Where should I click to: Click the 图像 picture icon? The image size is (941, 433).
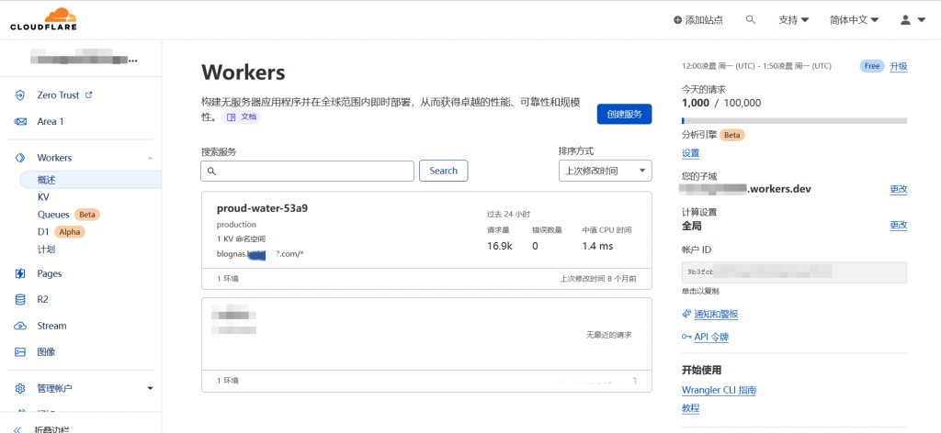click(20, 352)
